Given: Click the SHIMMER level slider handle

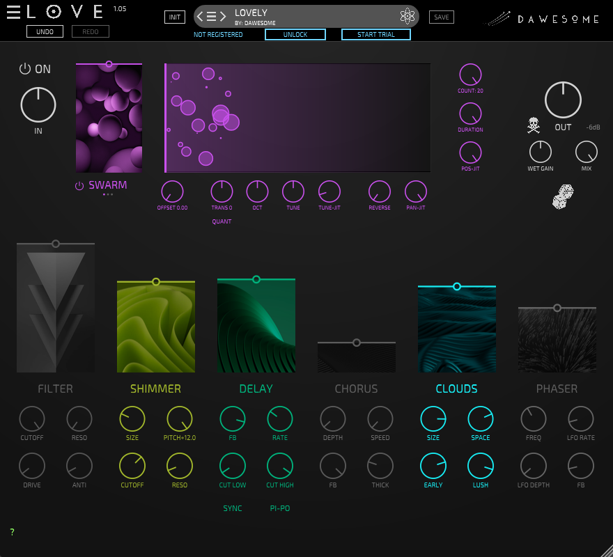Looking at the screenshot, I should [x=156, y=282].
